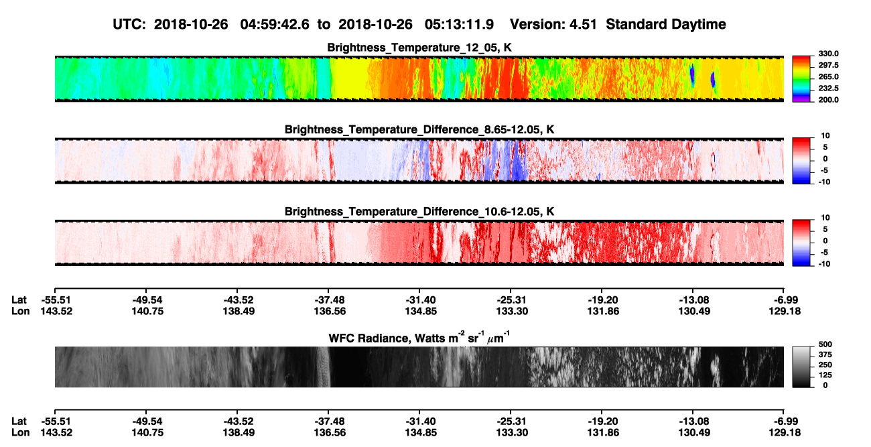Click the 10.6-12.05 temperature difference strip
Viewport: 871px width, 447px height.
[419, 243]
